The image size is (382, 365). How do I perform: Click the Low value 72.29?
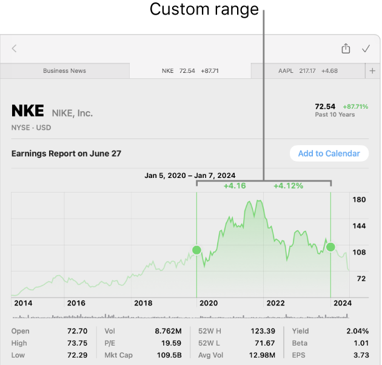click(x=77, y=355)
